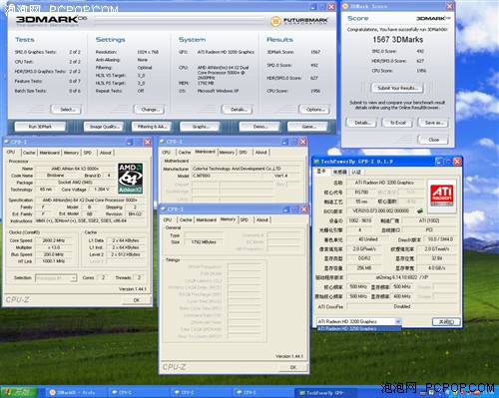Open the Processor Selection dropdown in CPU-Z

click(73, 278)
